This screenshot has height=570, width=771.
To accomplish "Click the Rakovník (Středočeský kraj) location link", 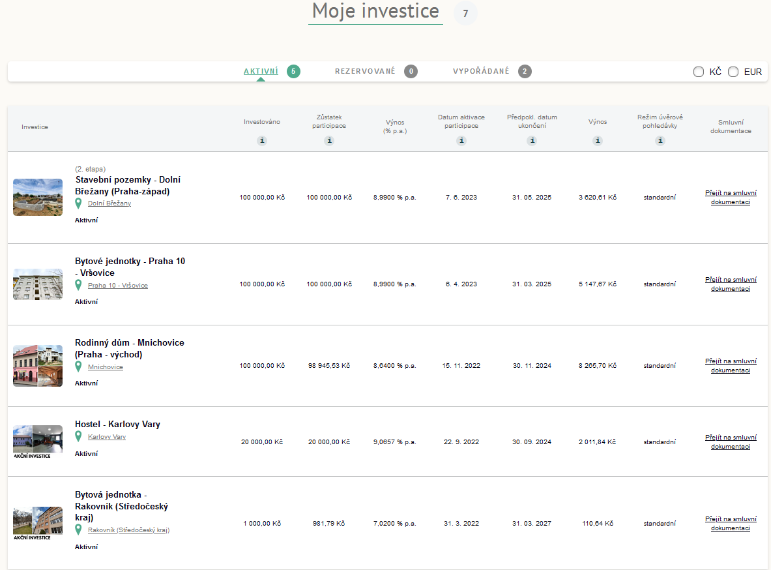I will [x=128, y=530].
